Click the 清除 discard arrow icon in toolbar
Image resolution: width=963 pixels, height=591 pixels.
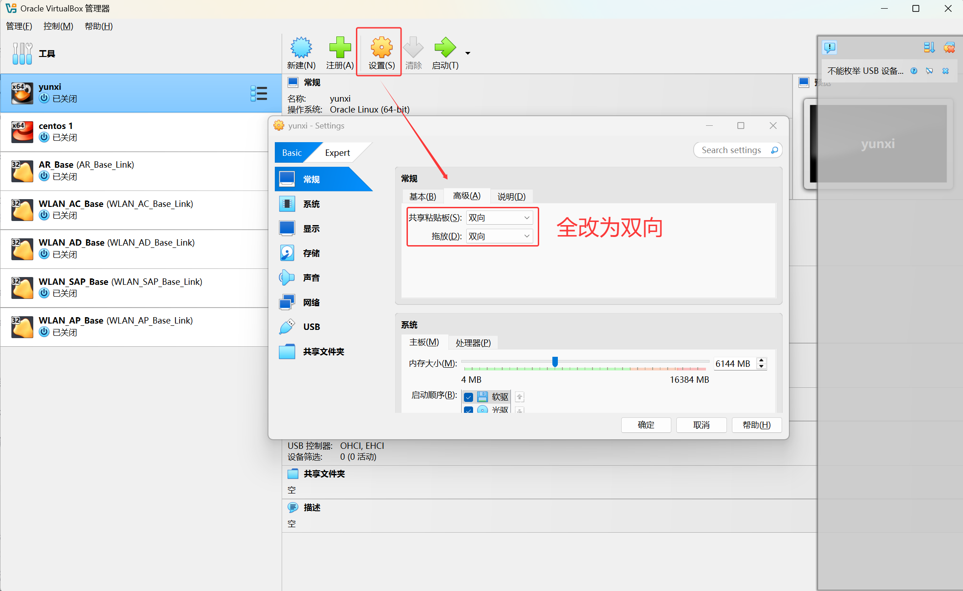click(413, 47)
